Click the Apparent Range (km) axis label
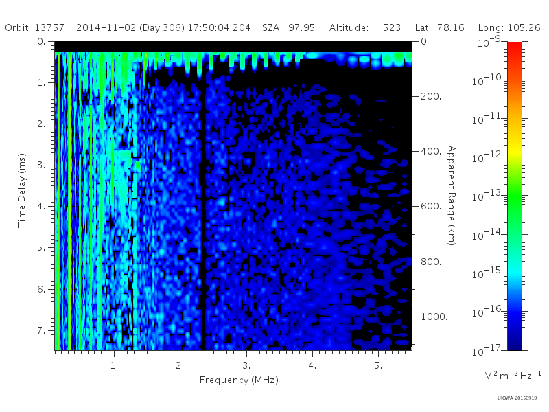The width and height of the screenshot is (549, 412). (x=452, y=196)
